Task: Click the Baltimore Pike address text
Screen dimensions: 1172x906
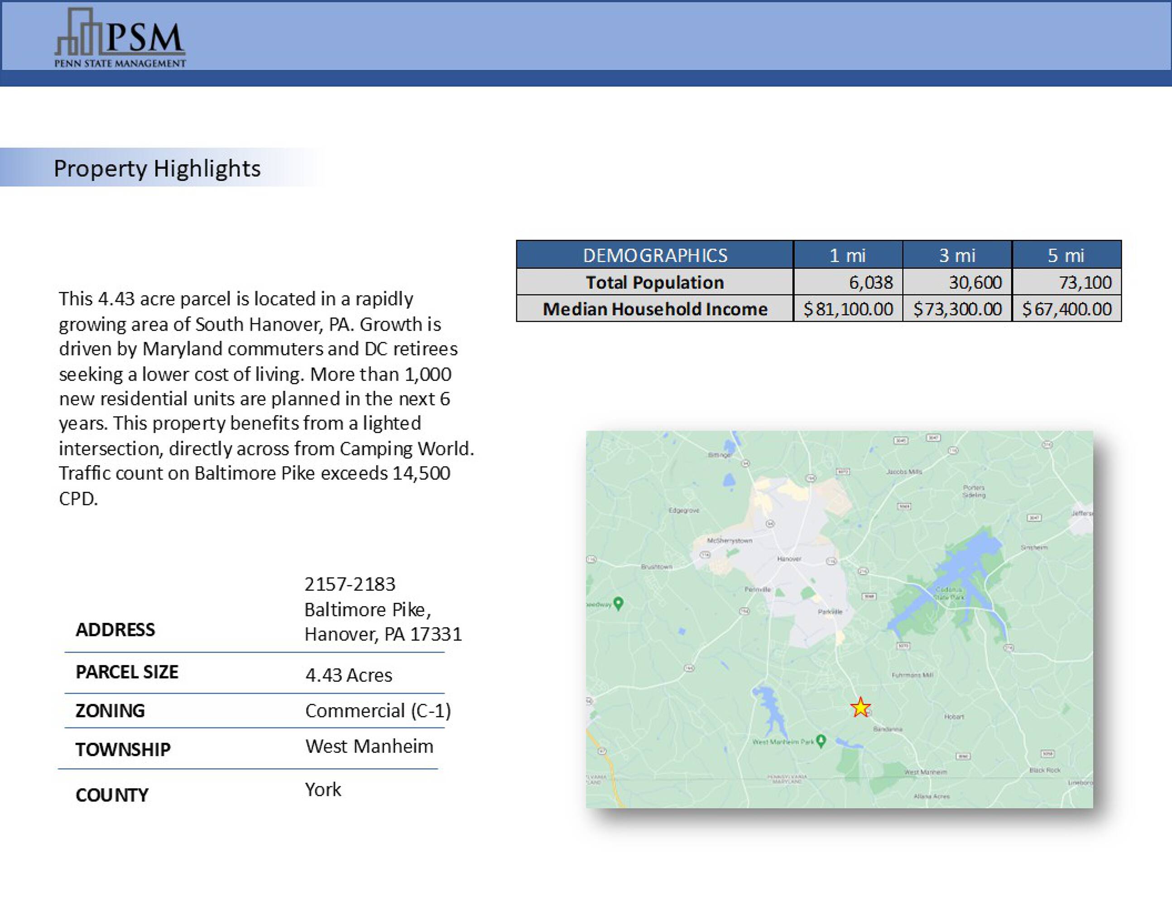Action: (x=368, y=609)
